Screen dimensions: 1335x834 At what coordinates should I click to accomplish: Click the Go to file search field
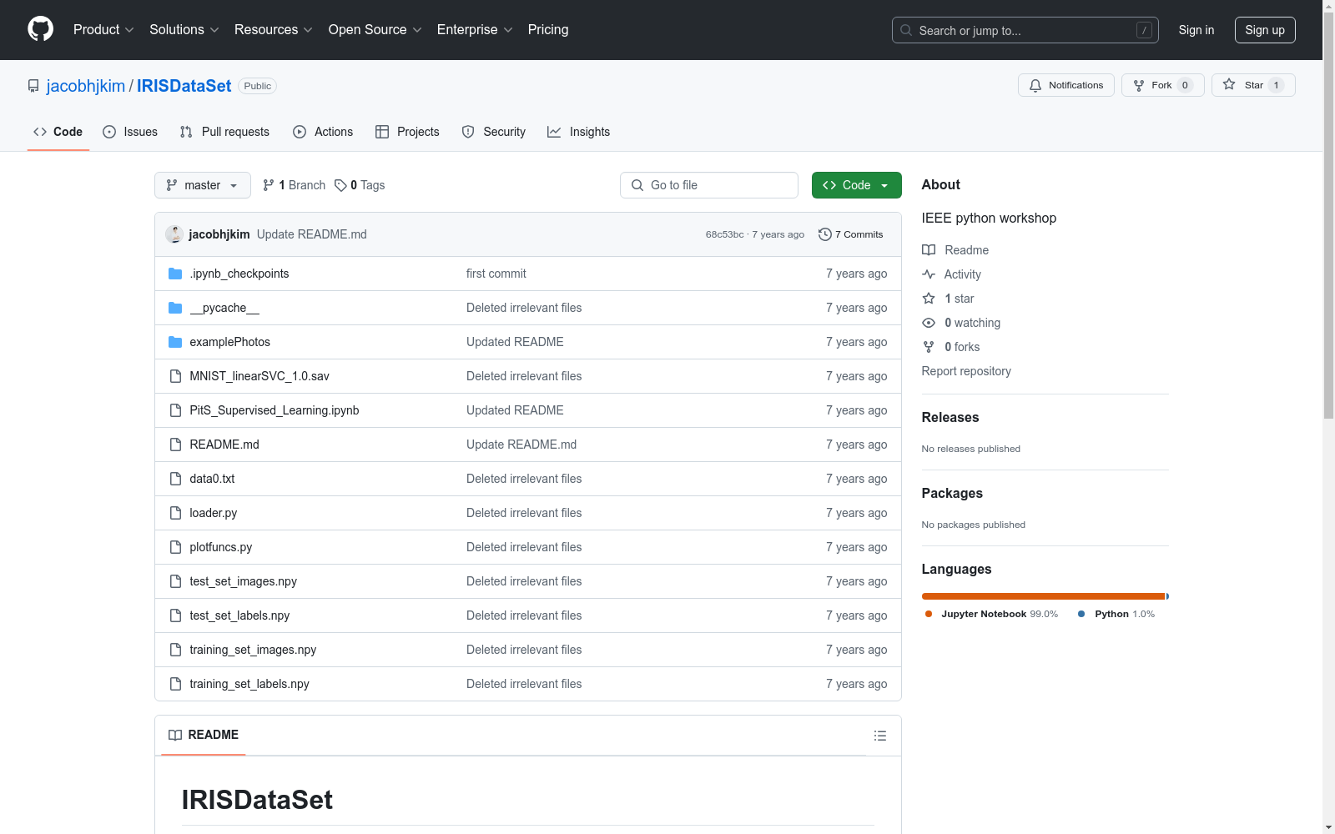click(709, 185)
